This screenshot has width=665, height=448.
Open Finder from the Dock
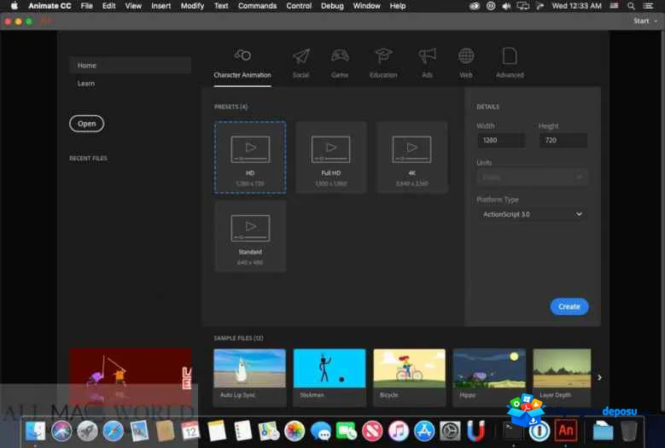tap(35, 431)
